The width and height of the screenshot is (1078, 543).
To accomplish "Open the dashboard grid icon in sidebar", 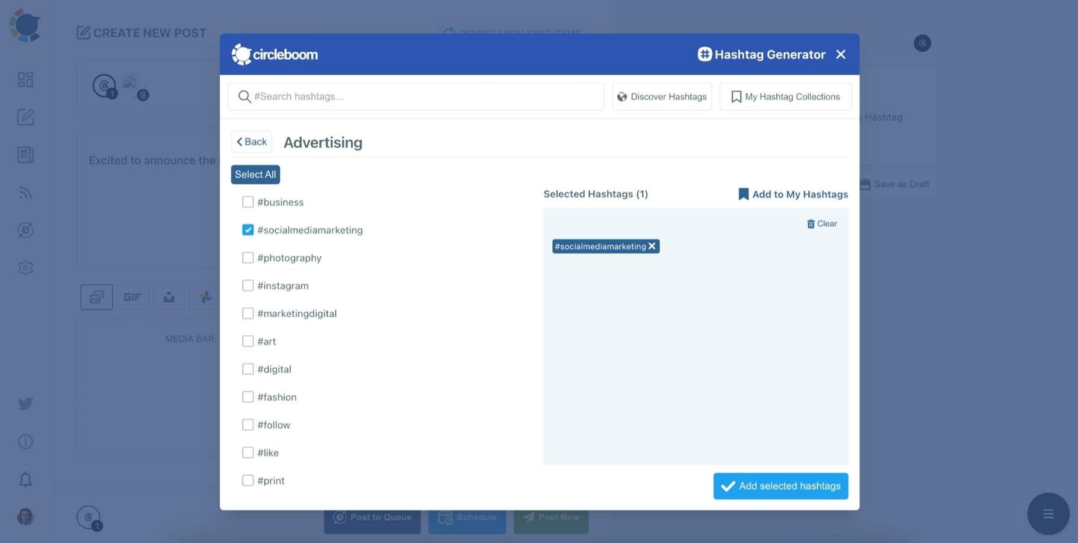I will pos(25,79).
